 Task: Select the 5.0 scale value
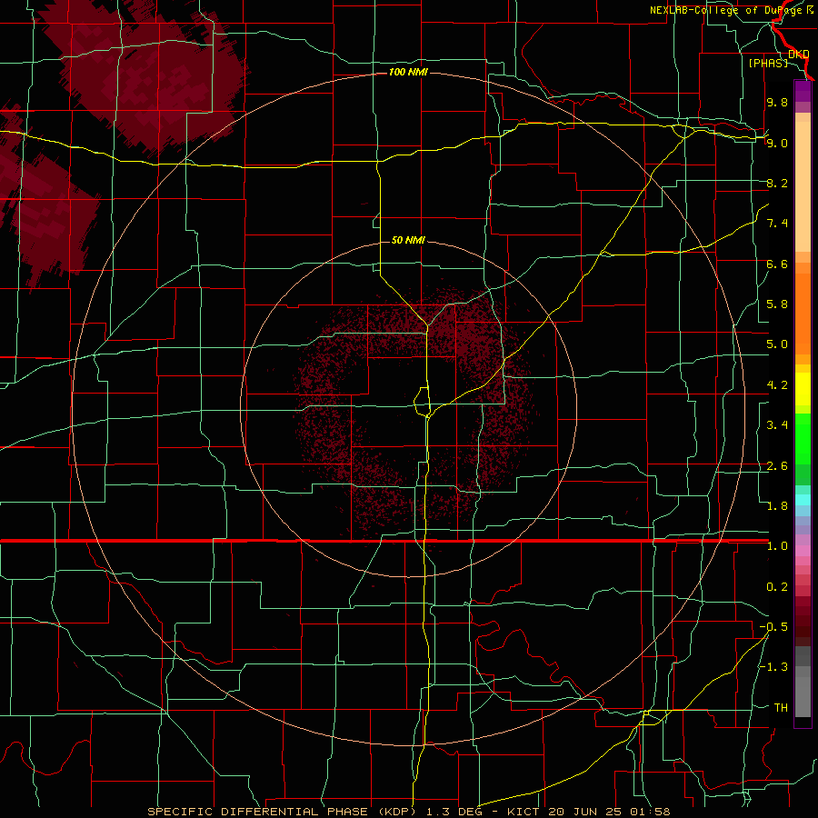(777, 344)
